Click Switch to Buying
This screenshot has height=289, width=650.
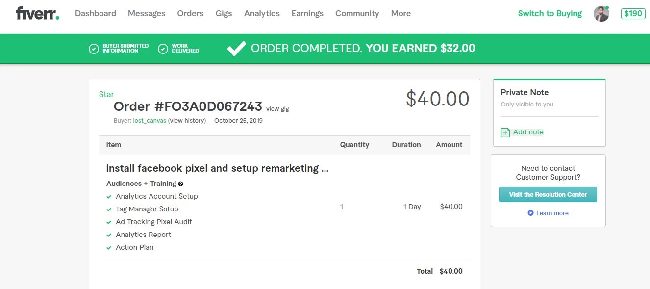click(x=550, y=14)
